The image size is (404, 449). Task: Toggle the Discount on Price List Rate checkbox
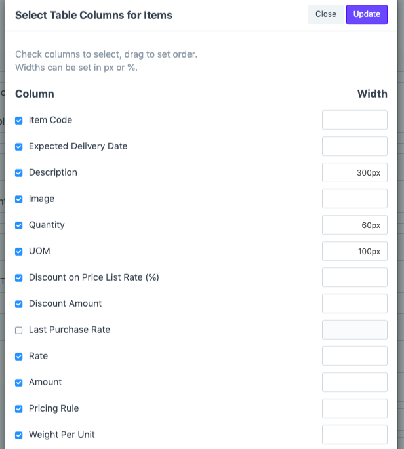pyautogui.click(x=19, y=278)
